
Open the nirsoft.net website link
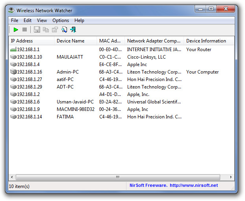pos(194,185)
